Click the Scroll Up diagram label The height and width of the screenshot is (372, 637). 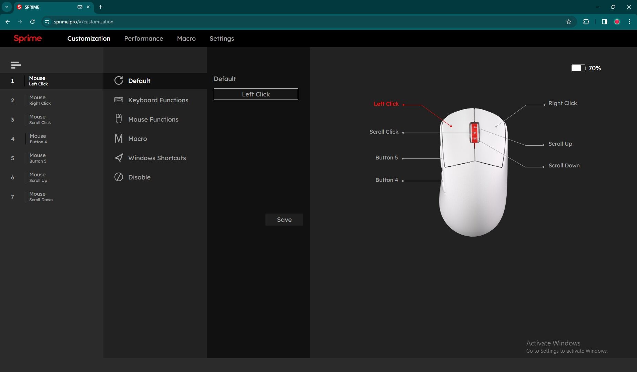coord(560,144)
